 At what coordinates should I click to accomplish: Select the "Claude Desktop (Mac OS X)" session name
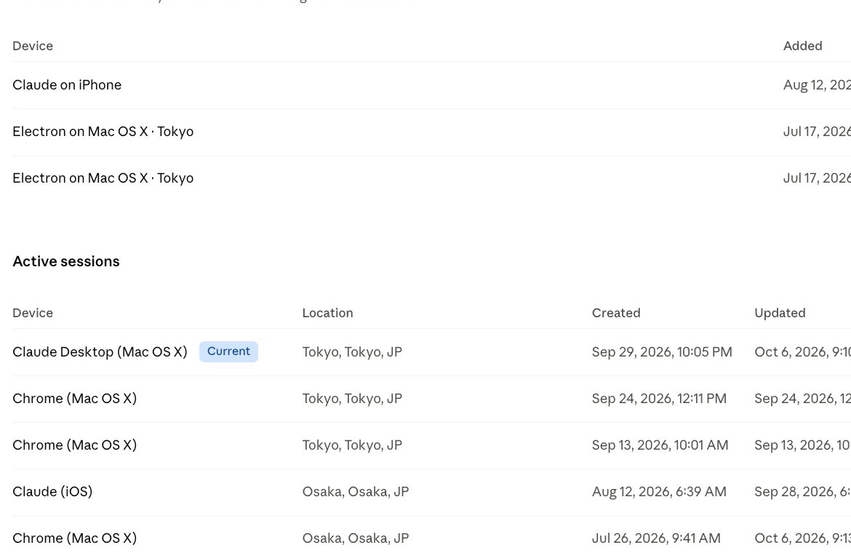pyautogui.click(x=100, y=352)
